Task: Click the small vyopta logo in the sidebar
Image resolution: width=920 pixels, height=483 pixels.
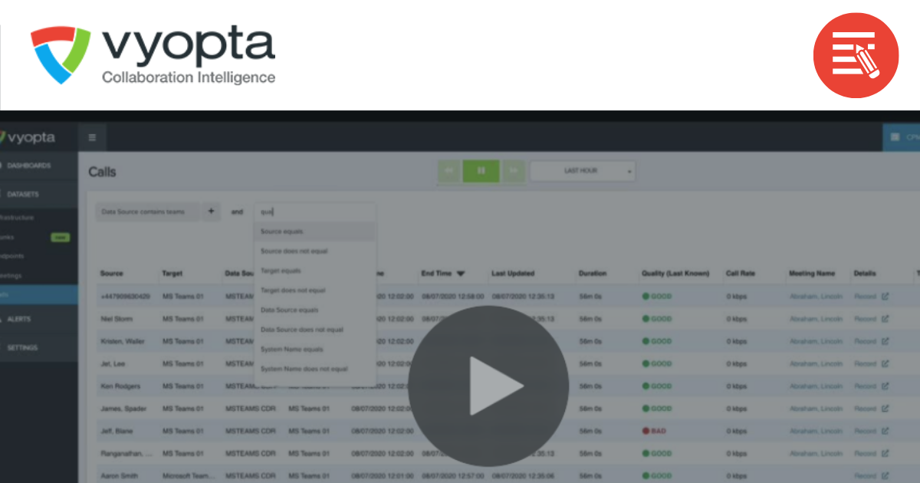Action: tap(28, 138)
